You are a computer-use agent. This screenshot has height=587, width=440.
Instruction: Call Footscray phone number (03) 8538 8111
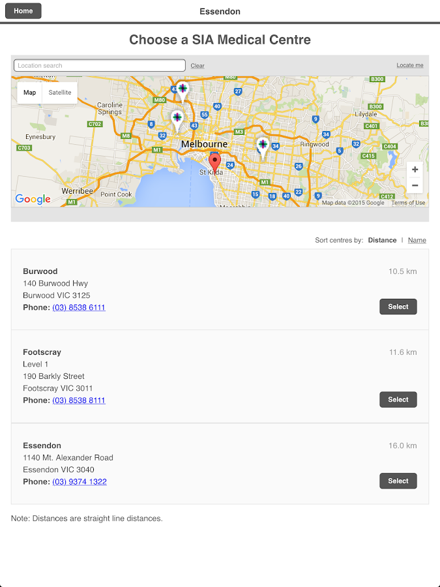point(79,400)
